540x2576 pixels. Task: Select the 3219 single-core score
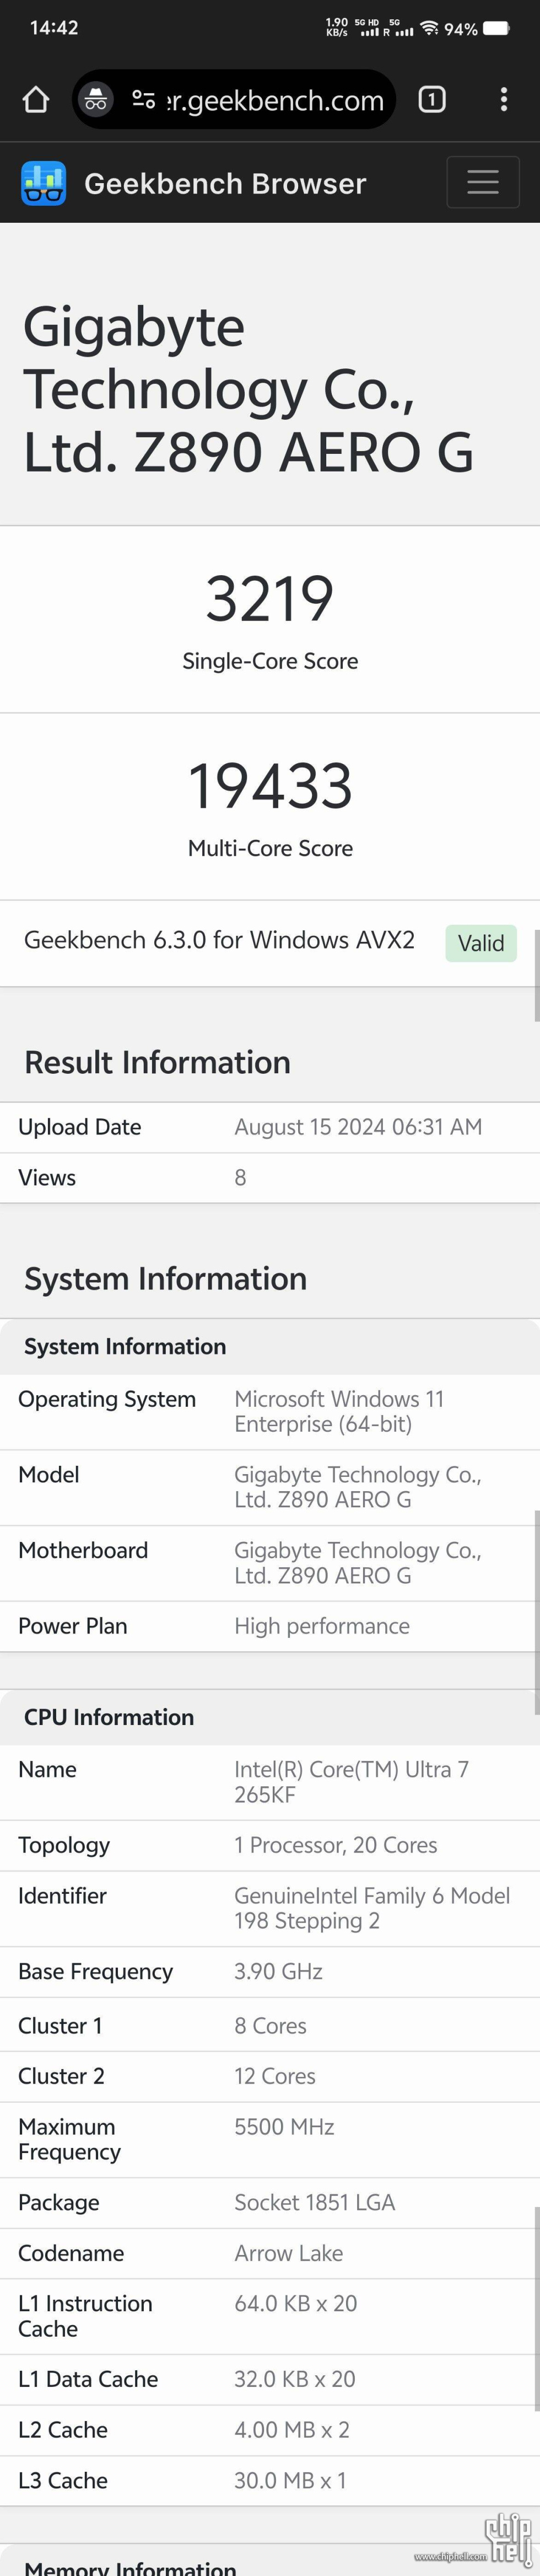[x=270, y=598]
